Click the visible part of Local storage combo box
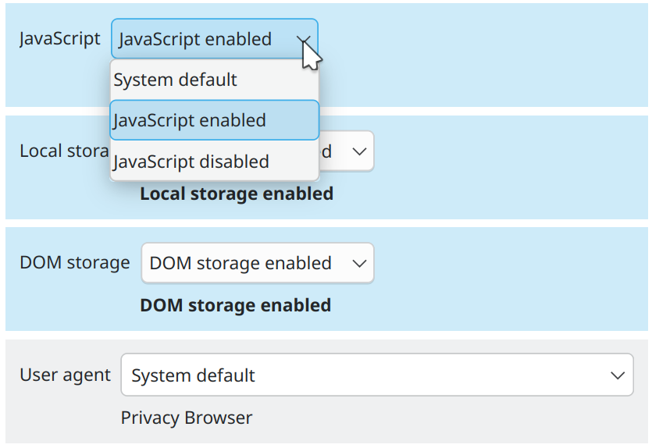 346,151
